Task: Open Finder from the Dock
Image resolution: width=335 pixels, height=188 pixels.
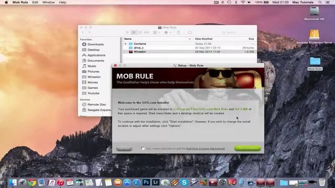Action: (x=13, y=182)
